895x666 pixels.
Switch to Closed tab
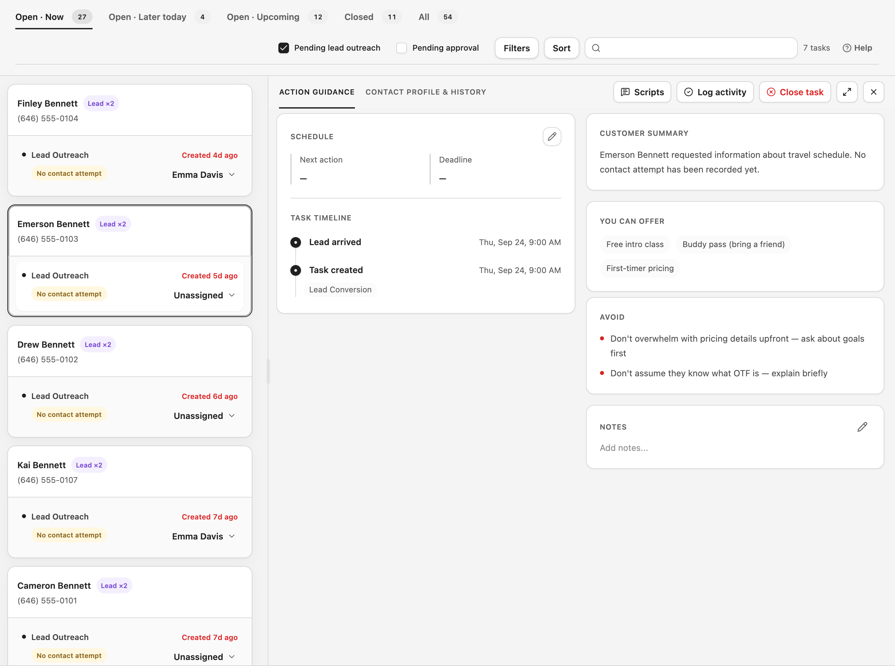point(373,17)
